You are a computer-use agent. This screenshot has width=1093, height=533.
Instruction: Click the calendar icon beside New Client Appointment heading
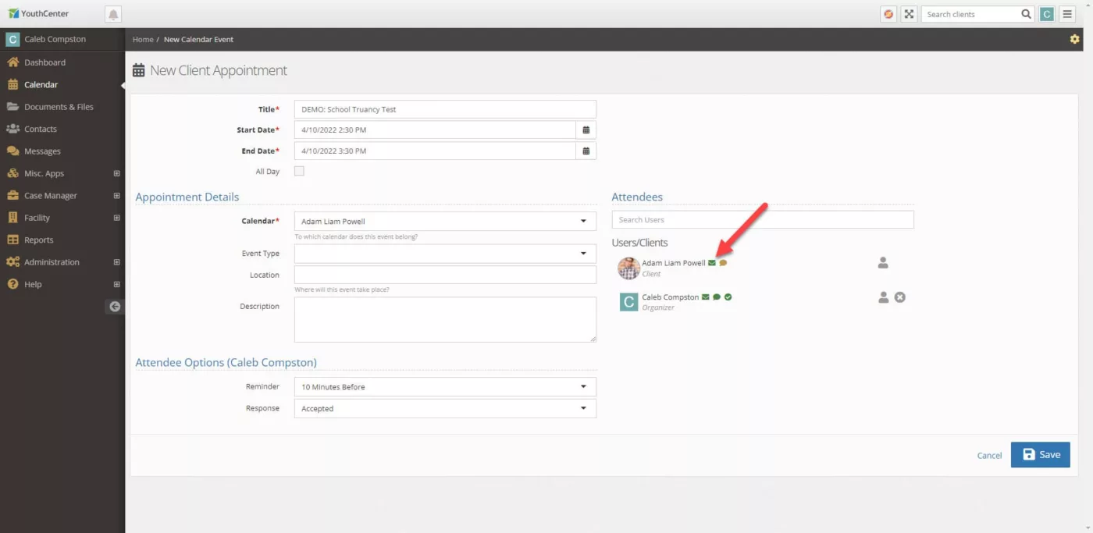pyautogui.click(x=139, y=70)
